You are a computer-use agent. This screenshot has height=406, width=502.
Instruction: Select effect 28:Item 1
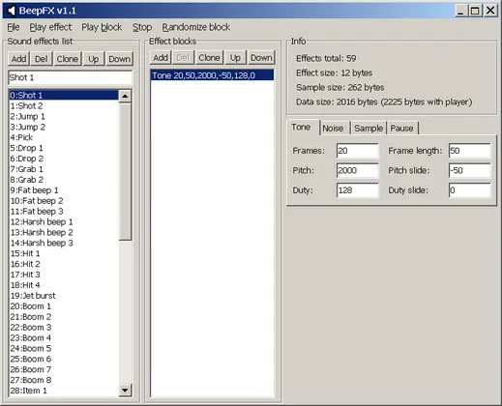(64, 391)
